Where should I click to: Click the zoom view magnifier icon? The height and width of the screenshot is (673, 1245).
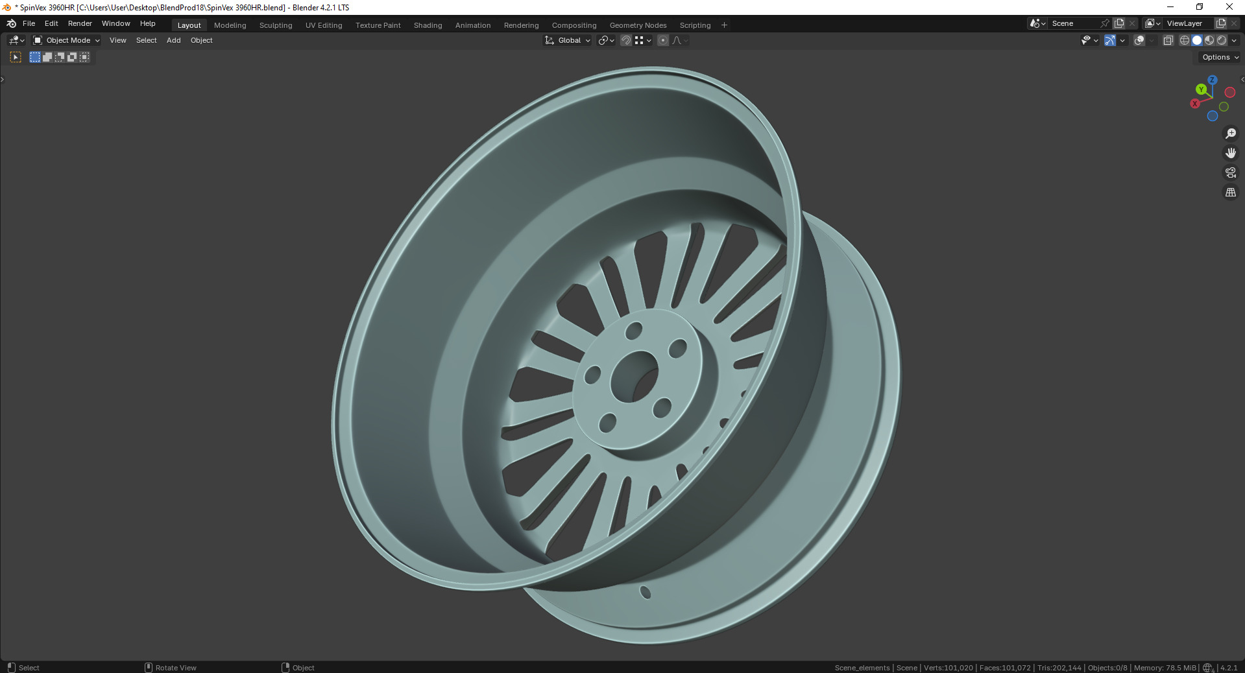coord(1231,134)
